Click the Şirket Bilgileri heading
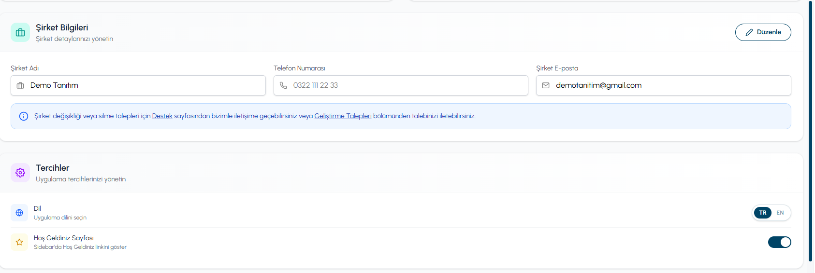The image size is (815, 273). pos(62,27)
